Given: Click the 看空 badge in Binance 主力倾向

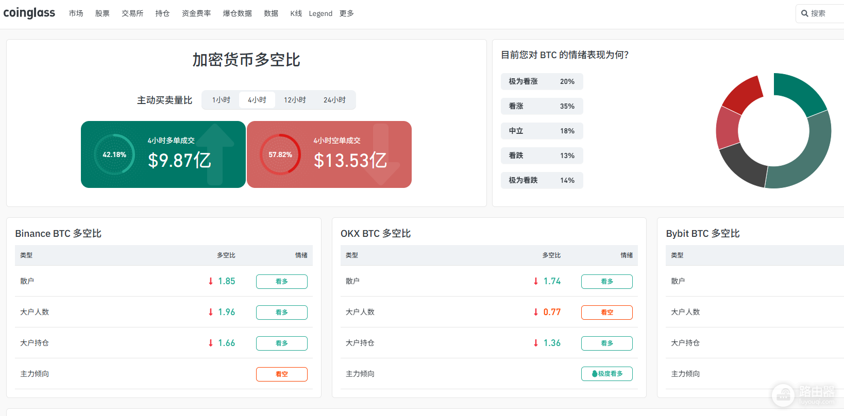Looking at the screenshot, I should [282, 374].
